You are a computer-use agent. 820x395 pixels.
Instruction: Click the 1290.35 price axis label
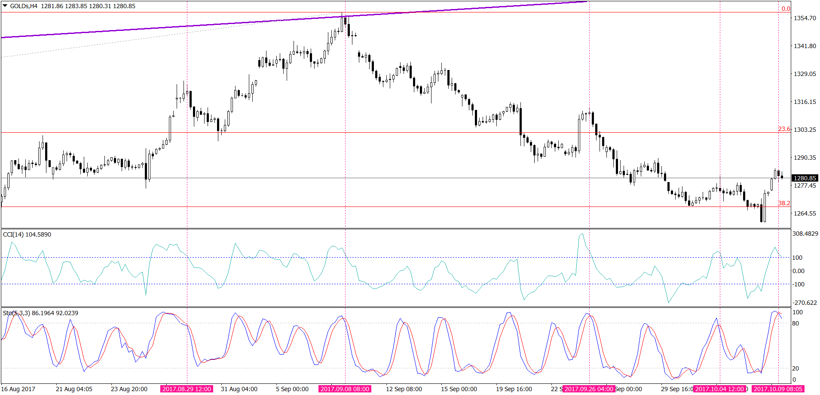pos(805,158)
